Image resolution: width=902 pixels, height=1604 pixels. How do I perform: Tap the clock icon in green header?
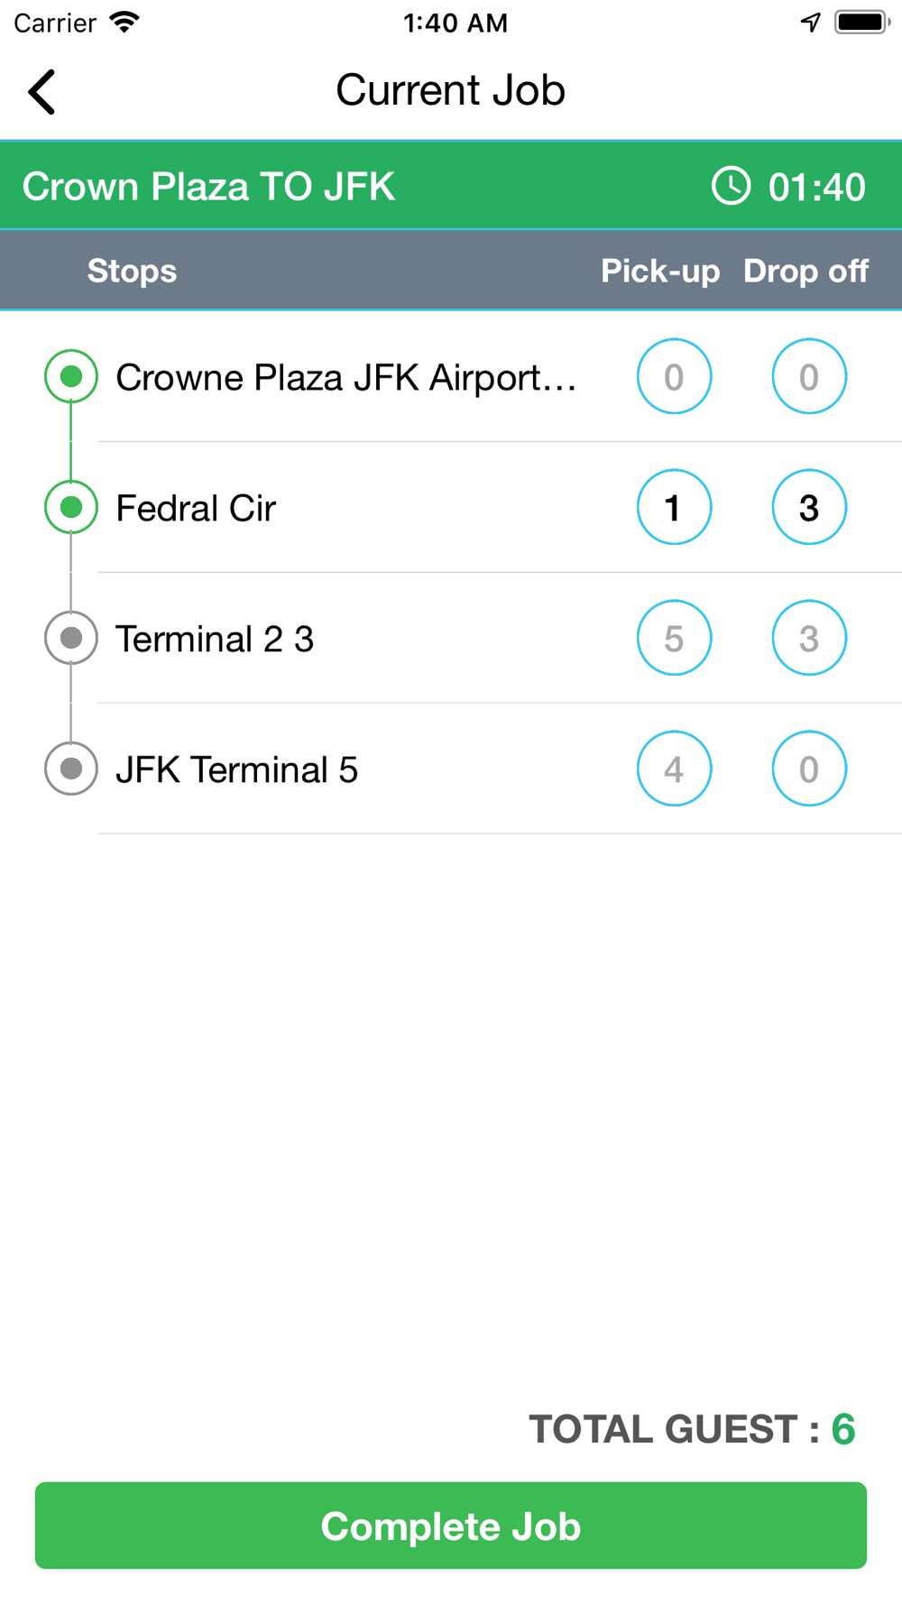pos(731,187)
